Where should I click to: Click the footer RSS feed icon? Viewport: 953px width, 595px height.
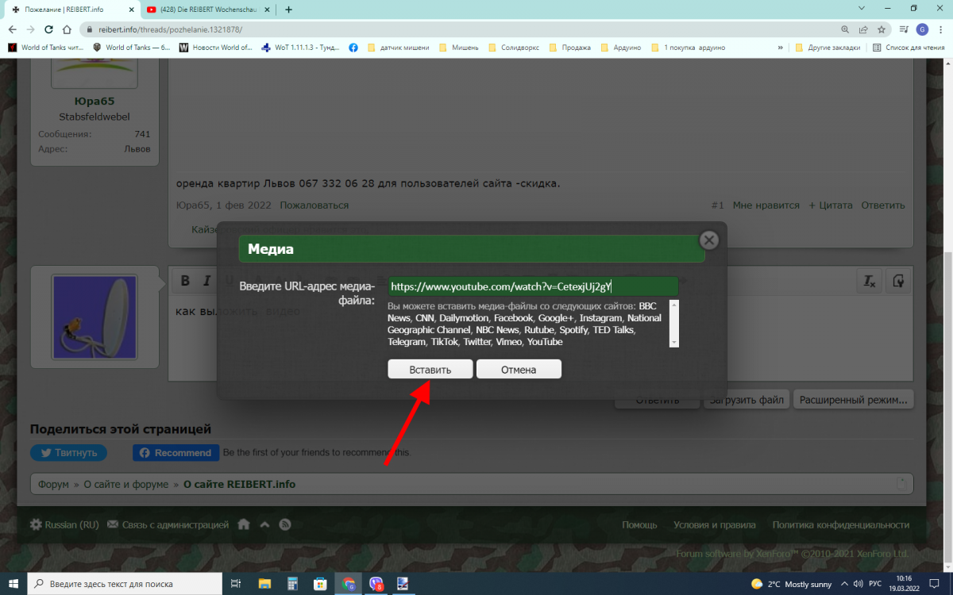285,524
